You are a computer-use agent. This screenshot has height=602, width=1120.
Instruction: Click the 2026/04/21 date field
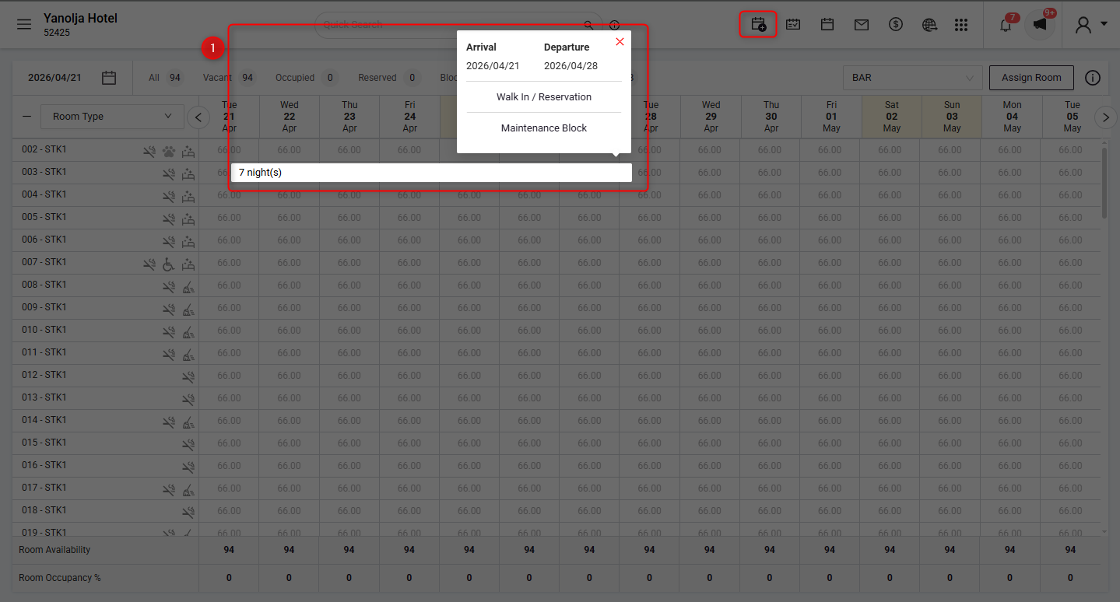click(x=54, y=78)
